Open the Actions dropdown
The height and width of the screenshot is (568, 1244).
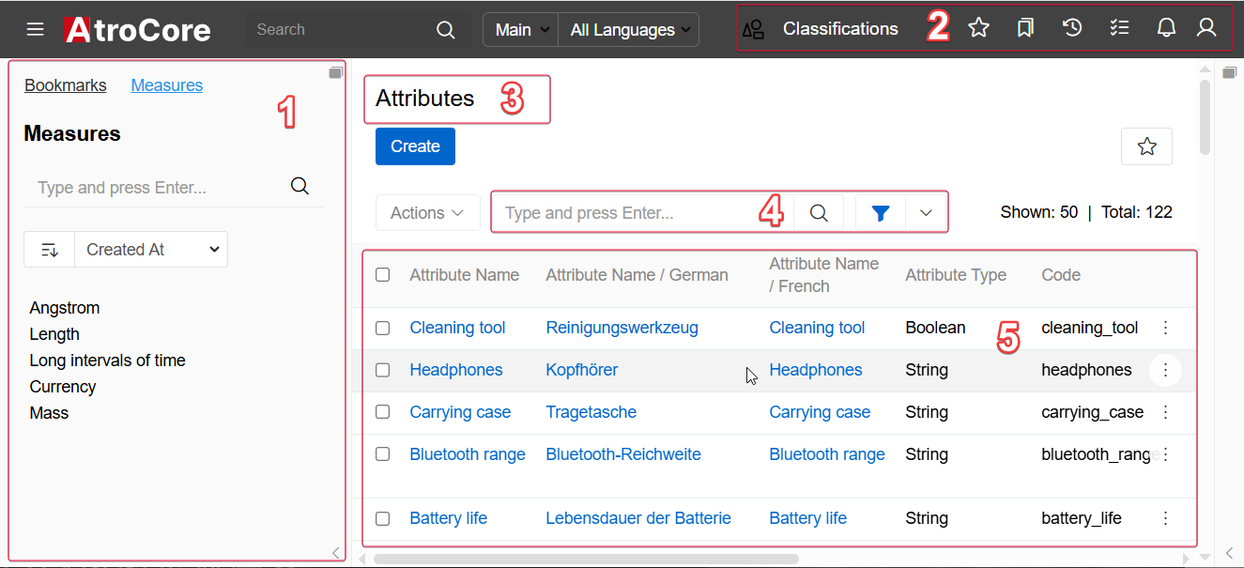click(428, 213)
